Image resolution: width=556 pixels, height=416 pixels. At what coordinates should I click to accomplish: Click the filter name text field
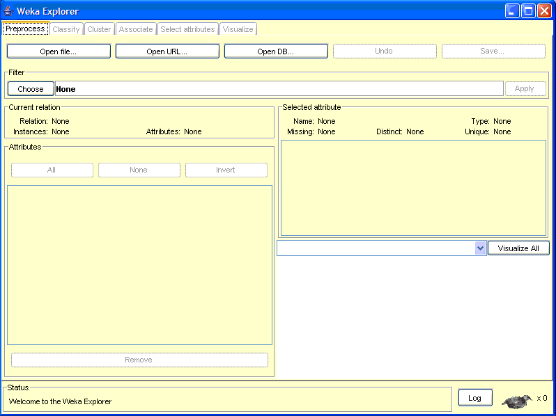(279, 89)
